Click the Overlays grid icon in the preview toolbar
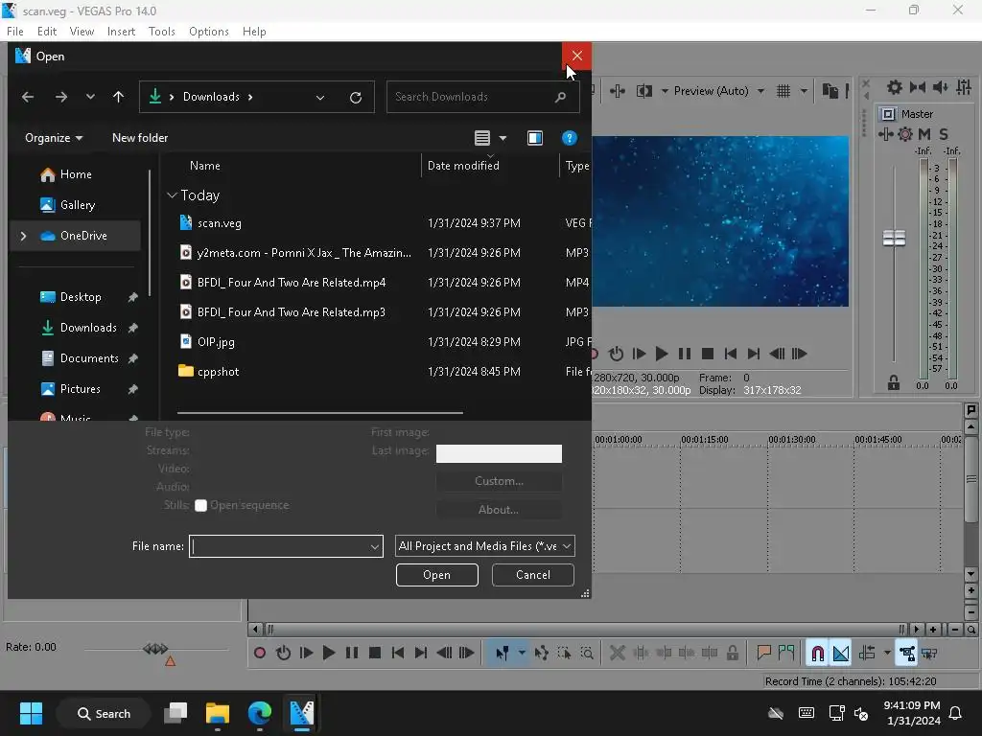This screenshot has width=982, height=736. (x=783, y=91)
